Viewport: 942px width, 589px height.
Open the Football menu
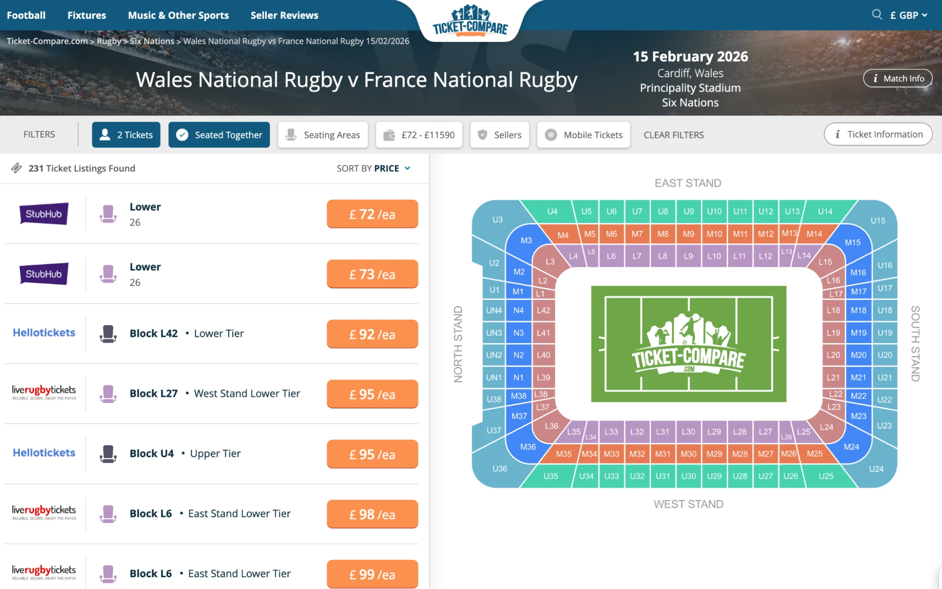point(26,15)
